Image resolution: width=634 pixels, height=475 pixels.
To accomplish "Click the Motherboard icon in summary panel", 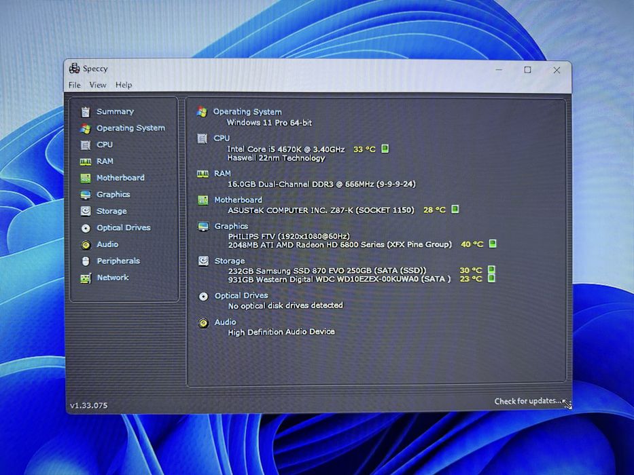I will tap(202, 200).
